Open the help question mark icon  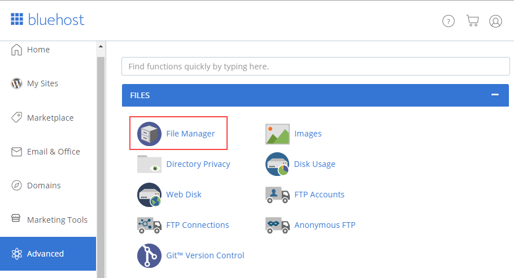[448, 21]
